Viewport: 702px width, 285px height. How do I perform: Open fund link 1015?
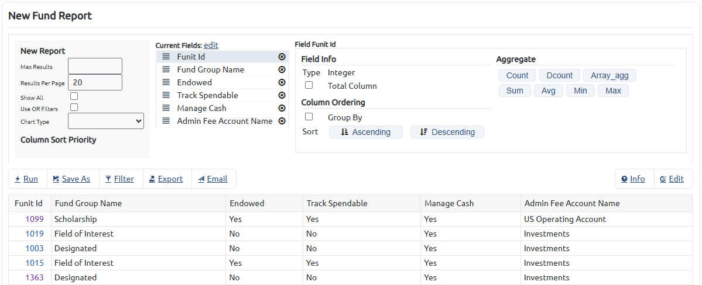point(35,263)
